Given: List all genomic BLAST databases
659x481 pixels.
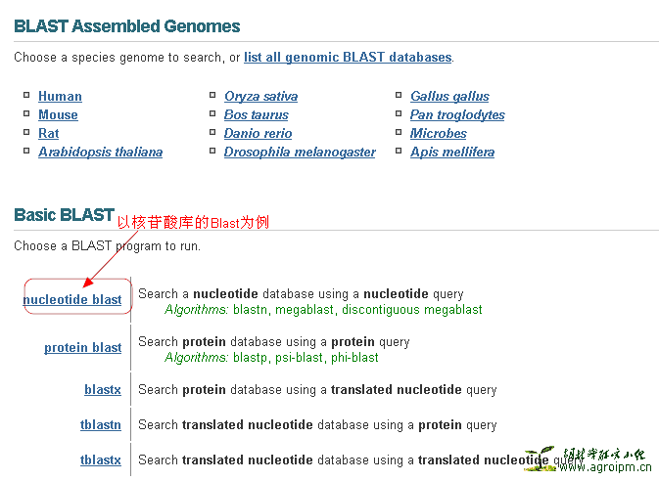Looking at the screenshot, I should [348, 58].
